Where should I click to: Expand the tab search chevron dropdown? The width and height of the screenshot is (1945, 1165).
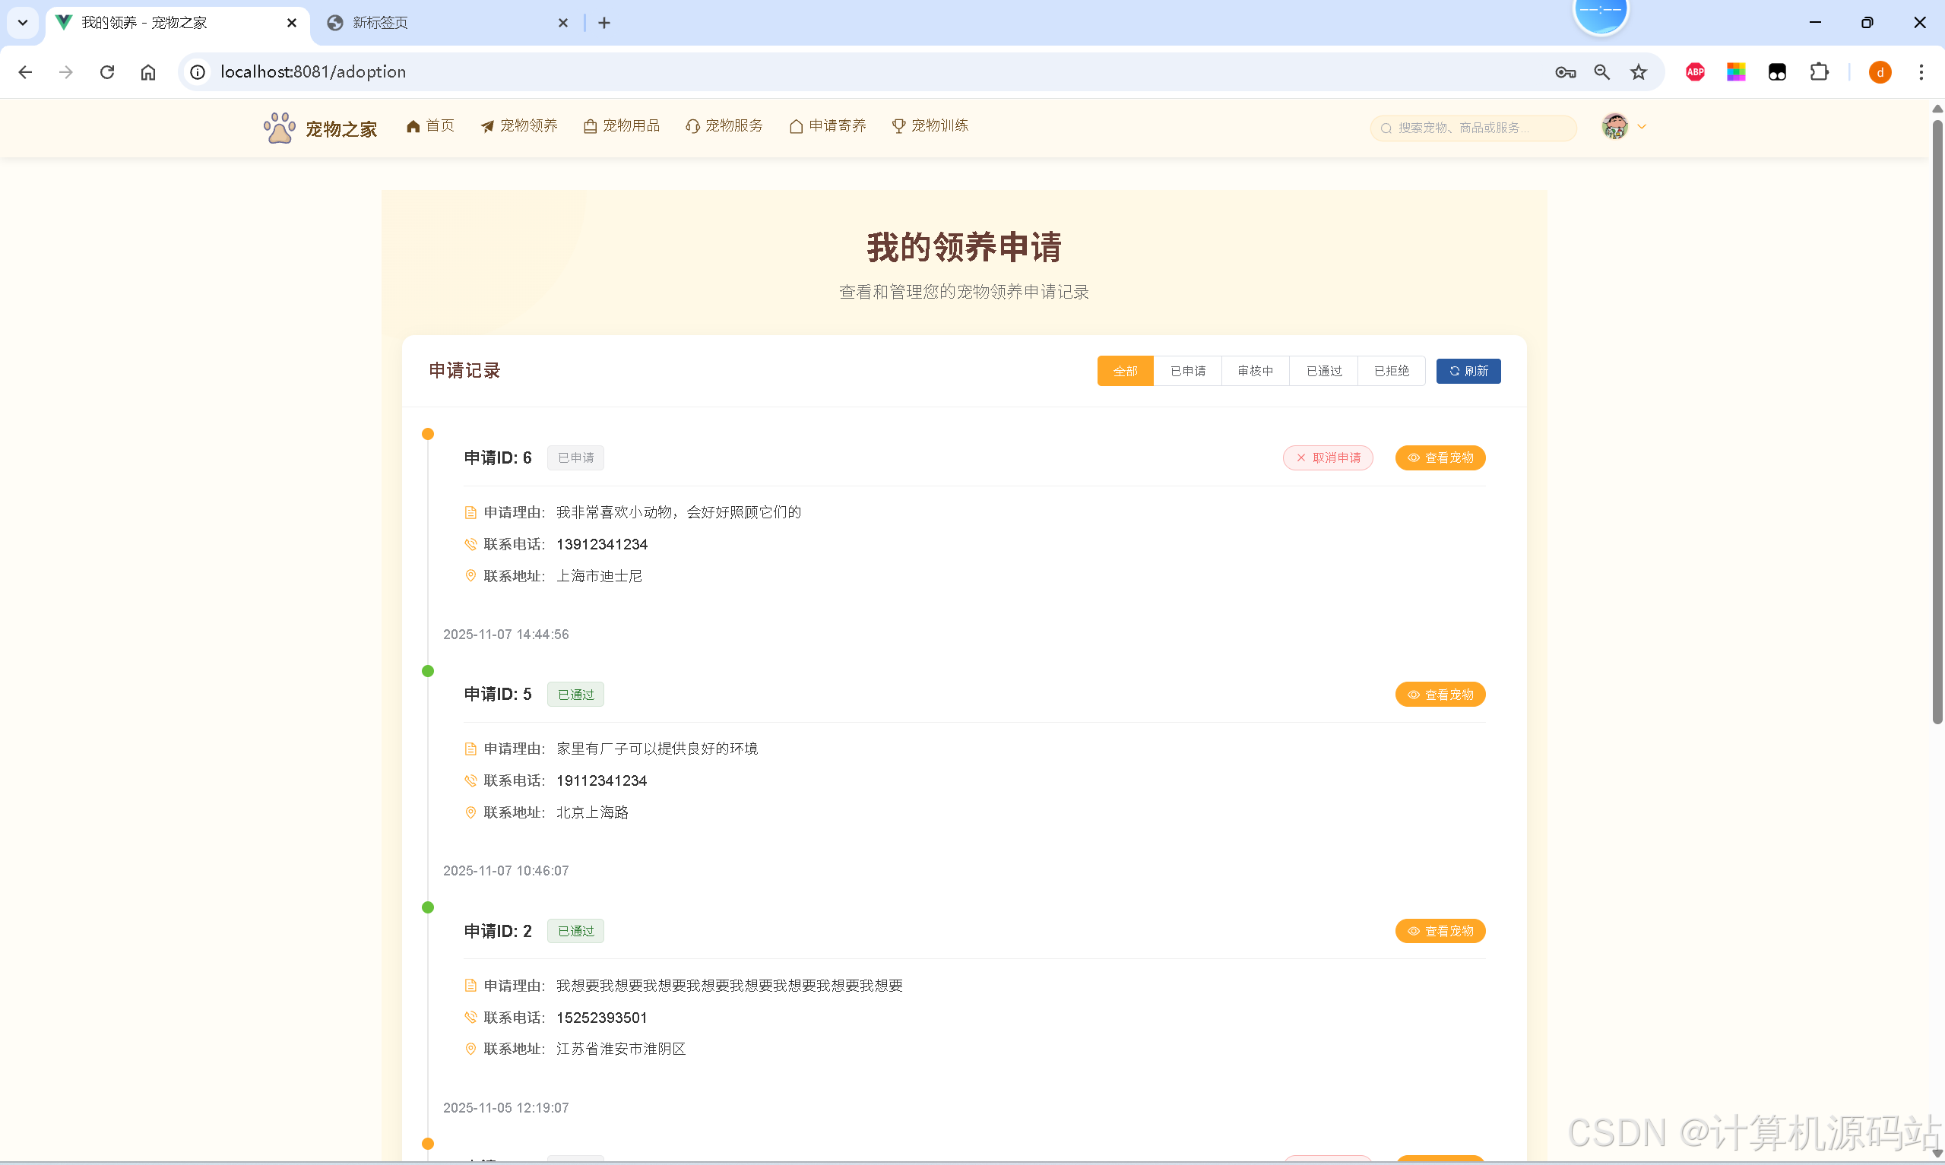[x=23, y=23]
